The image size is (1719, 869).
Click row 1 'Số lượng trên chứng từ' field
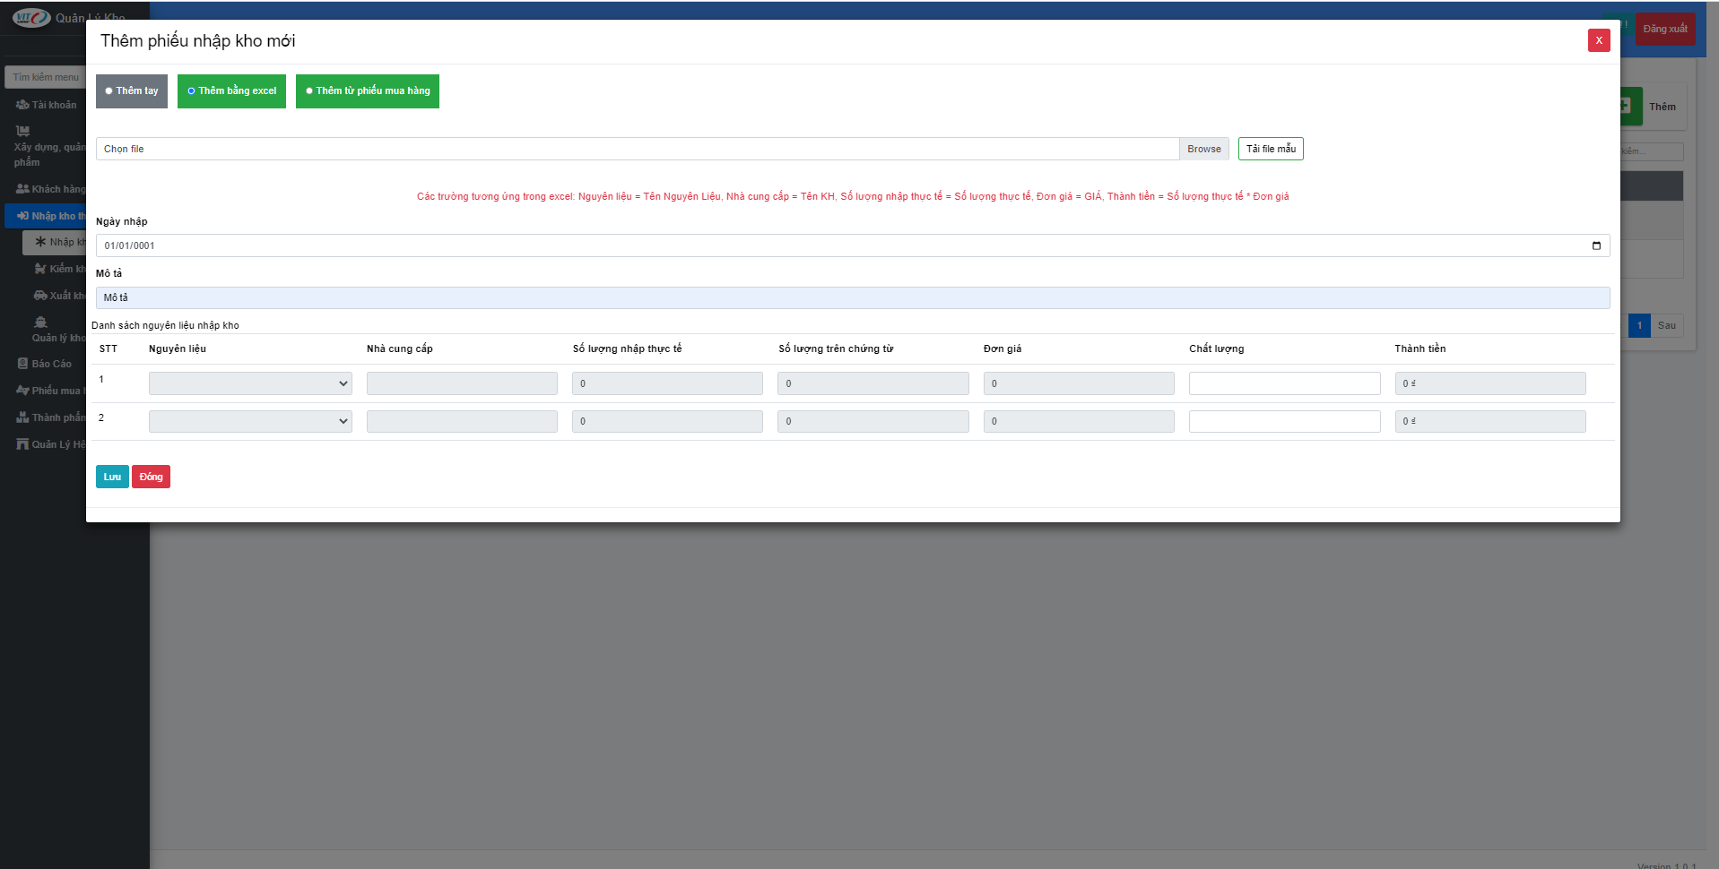coord(873,383)
